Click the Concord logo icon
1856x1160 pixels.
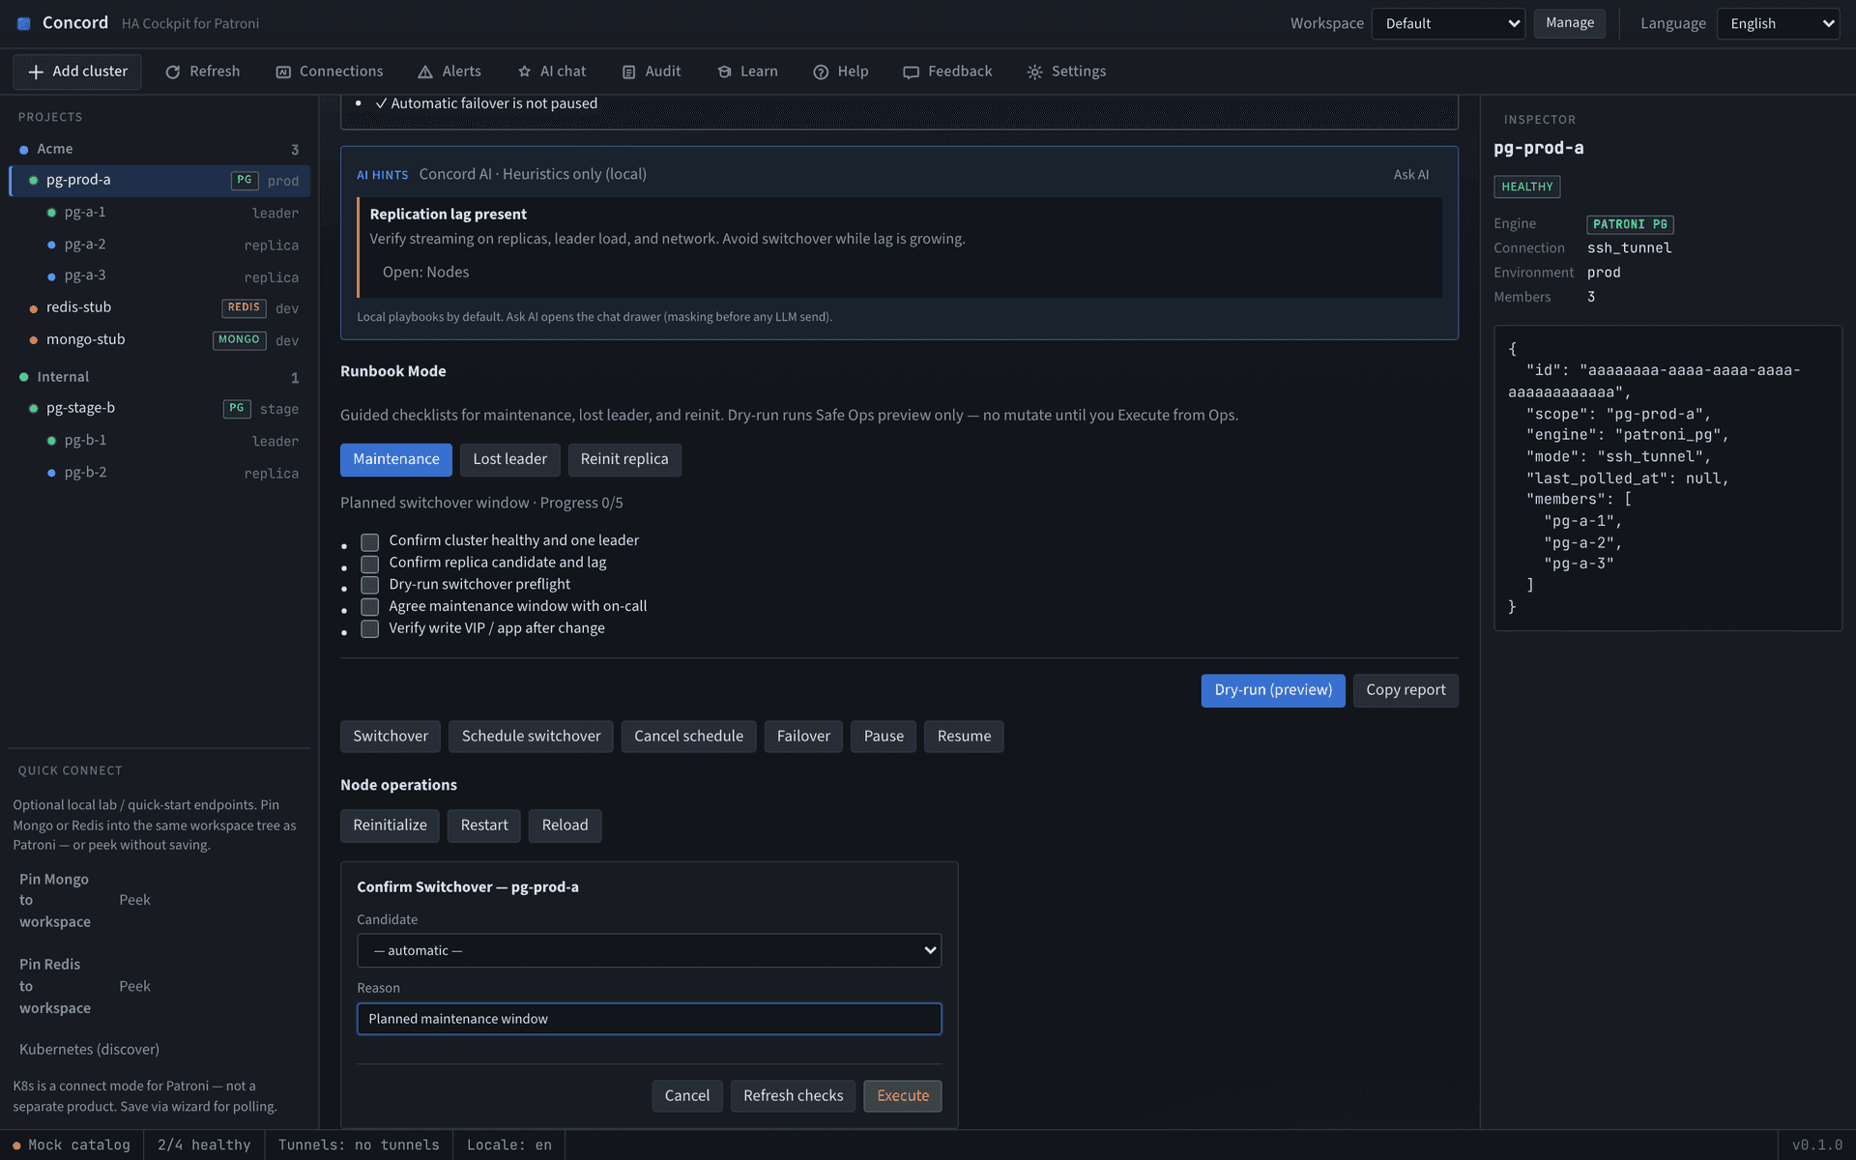(x=24, y=23)
